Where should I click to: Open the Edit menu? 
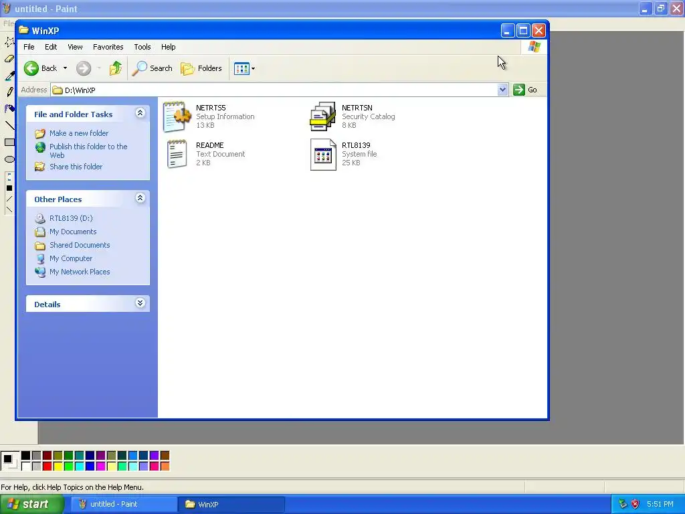[x=51, y=47]
